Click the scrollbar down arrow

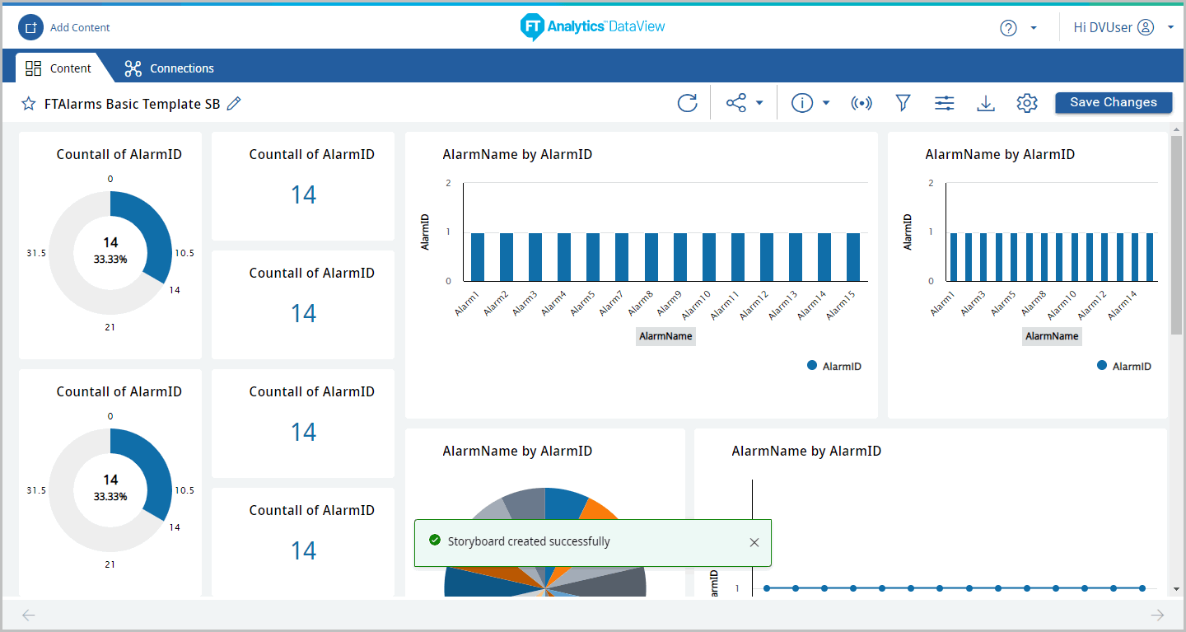(x=1176, y=590)
